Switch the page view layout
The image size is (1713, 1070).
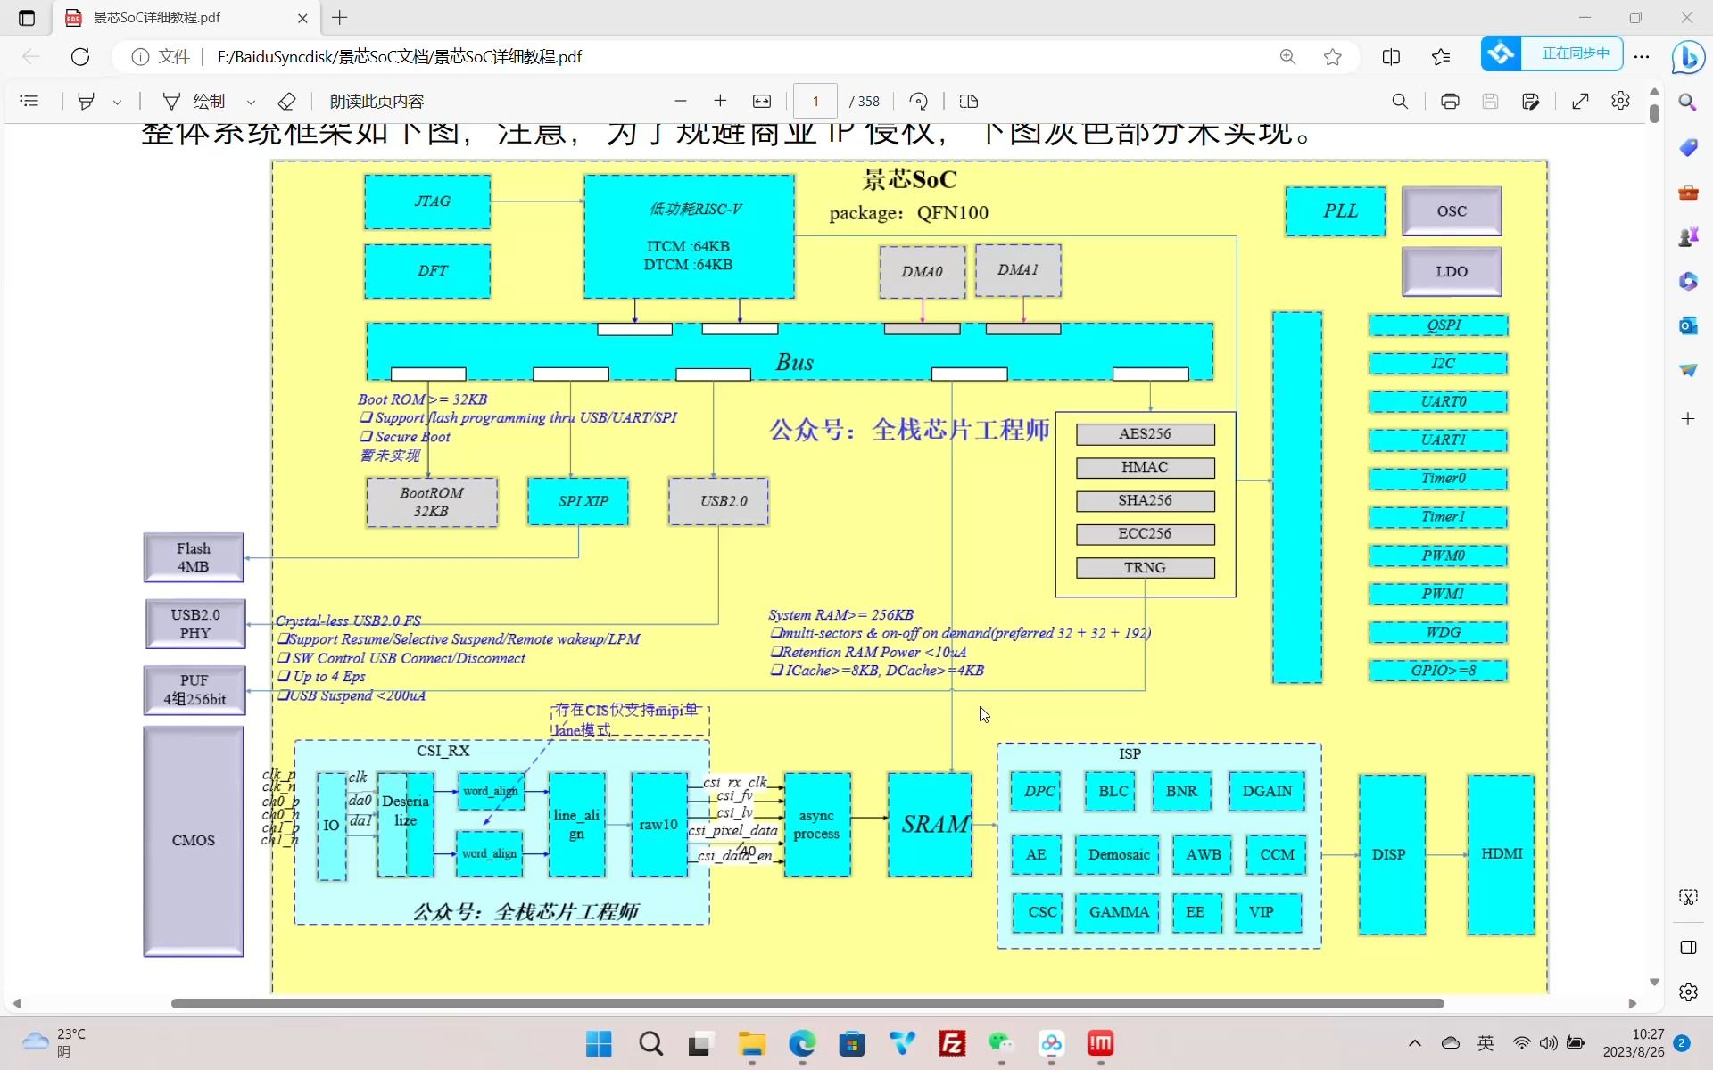pyautogui.click(x=969, y=101)
